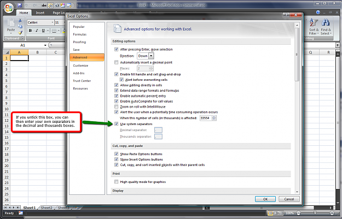Open the round Office button menu
The height and width of the screenshot is (219, 342).
[9, 8]
